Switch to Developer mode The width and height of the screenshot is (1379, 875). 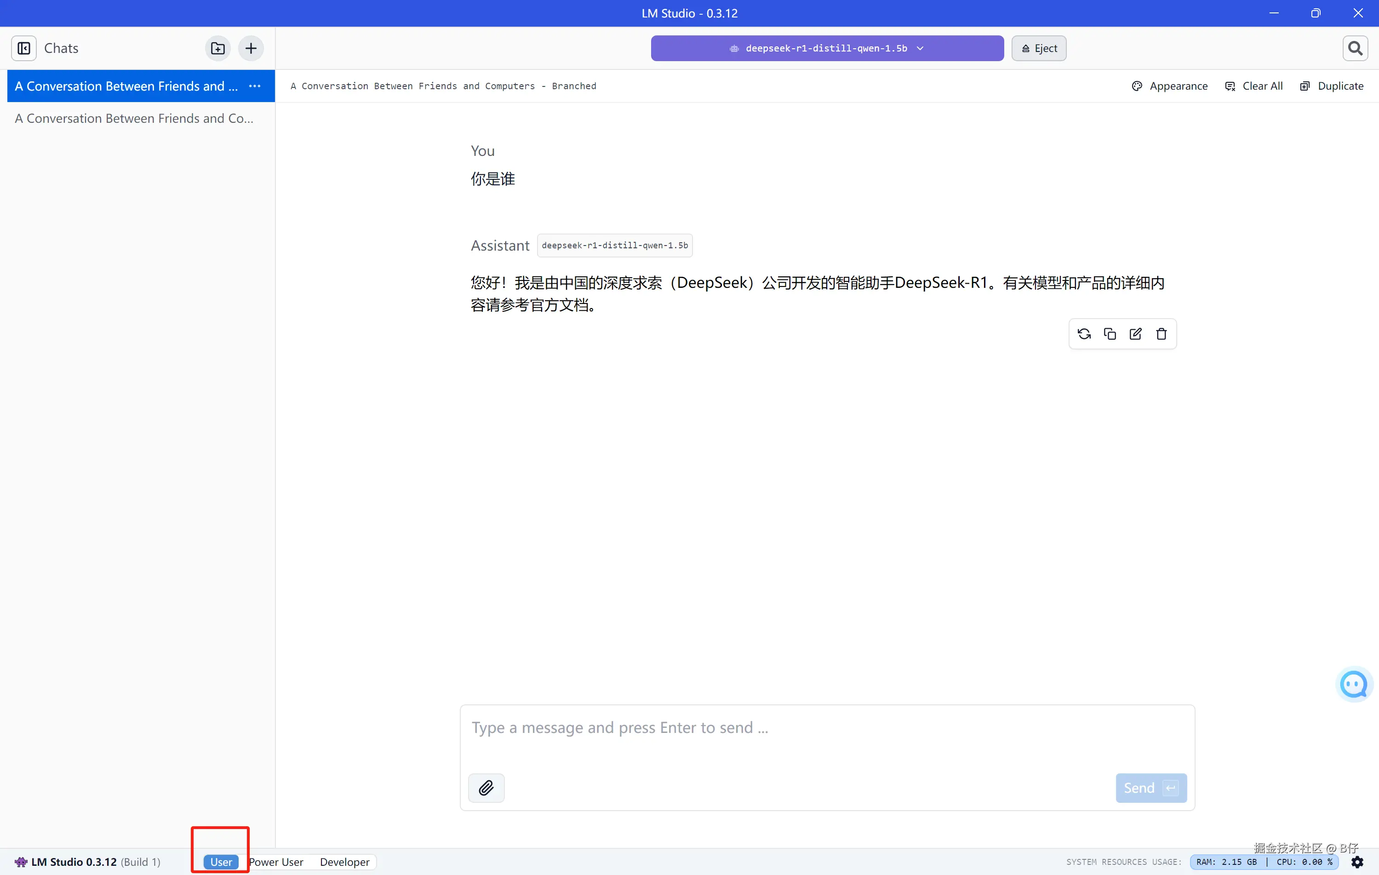pyautogui.click(x=345, y=862)
